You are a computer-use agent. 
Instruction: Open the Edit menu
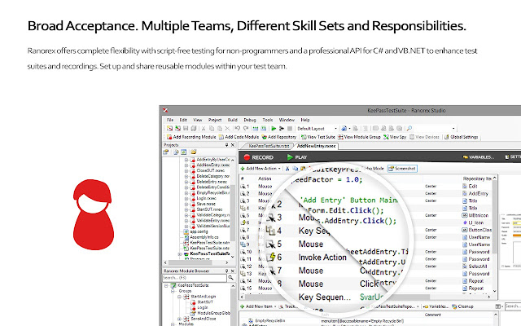183,120
